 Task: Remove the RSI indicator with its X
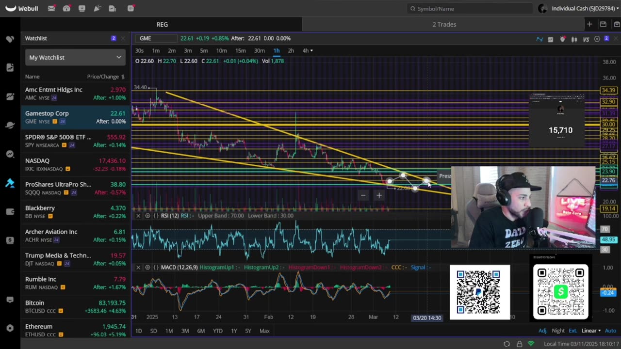138,216
